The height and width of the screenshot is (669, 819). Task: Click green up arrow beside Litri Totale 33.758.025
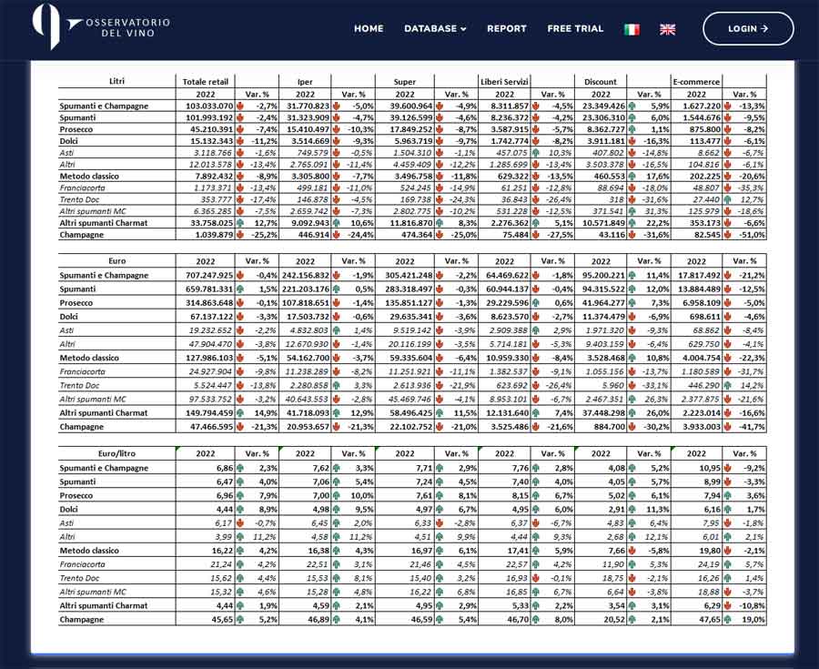pyautogui.click(x=240, y=222)
